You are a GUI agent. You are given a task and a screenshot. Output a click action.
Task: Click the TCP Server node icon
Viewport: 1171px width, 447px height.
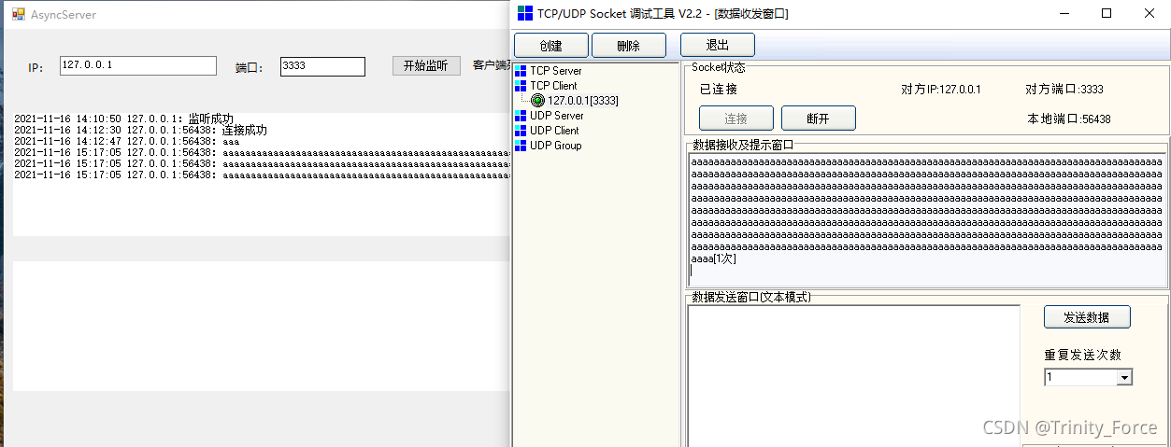(521, 71)
